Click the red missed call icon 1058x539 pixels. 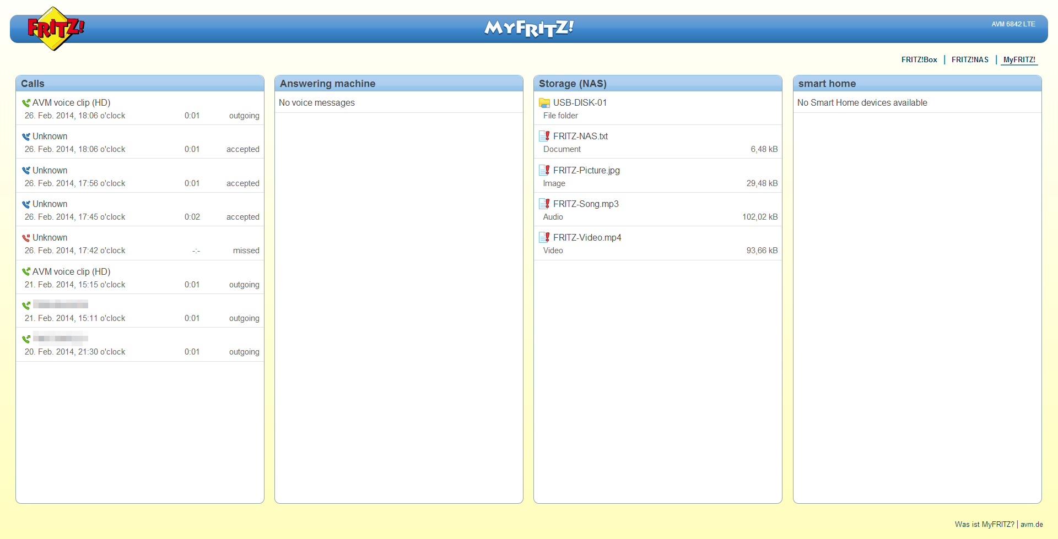26,238
